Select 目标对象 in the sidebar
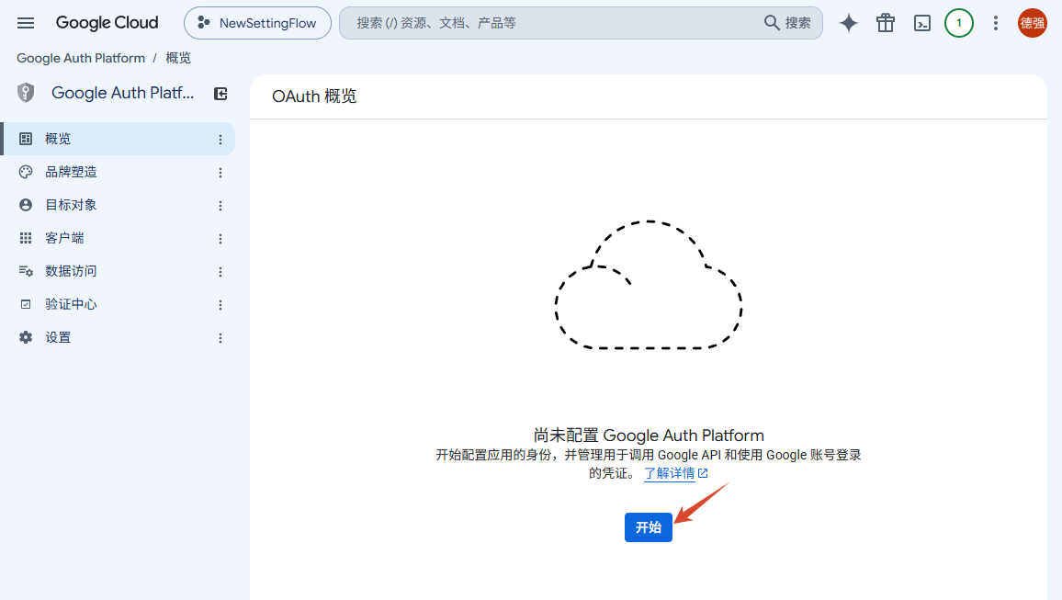Screen dimensions: 1062x600 point(118,205)
